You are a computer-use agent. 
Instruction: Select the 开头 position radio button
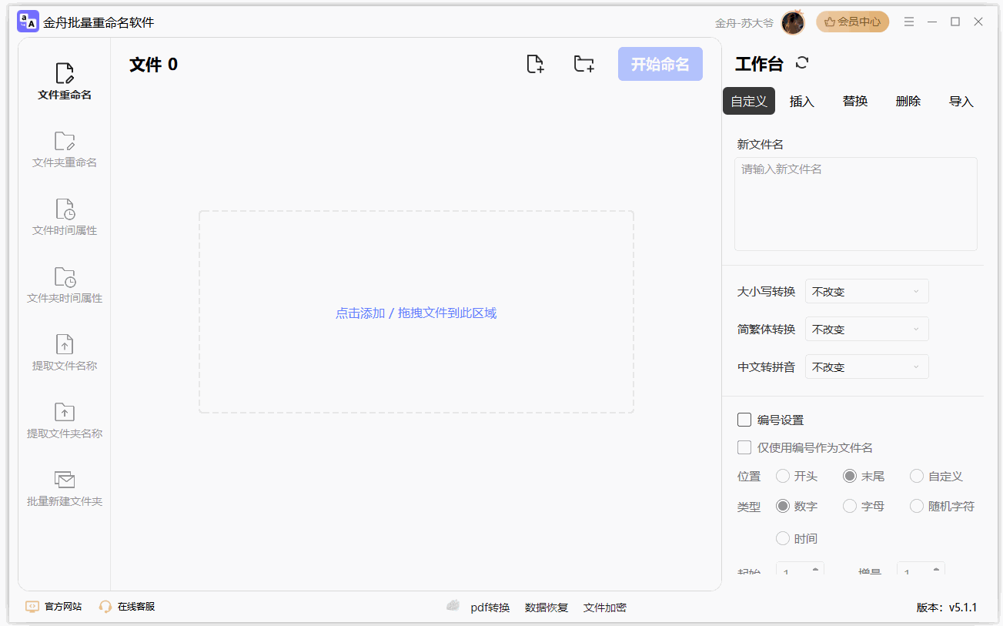point(783,476)
